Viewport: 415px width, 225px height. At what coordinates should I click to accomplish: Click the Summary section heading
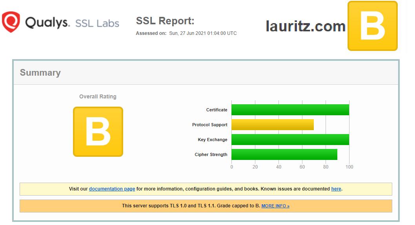tap(40, 73)
